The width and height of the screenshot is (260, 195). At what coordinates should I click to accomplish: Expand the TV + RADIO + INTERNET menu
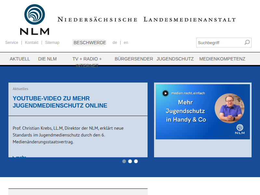[87, 59]
